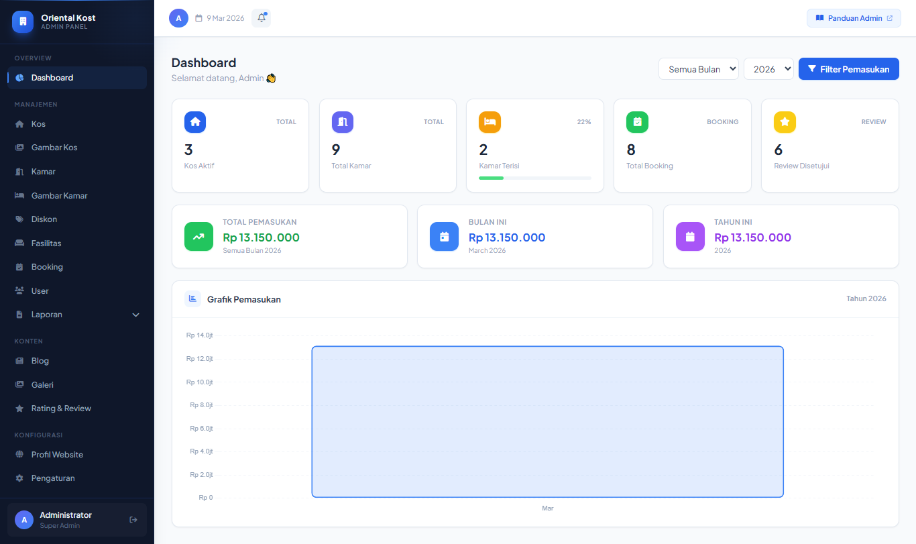Open the Panduan Admin link

tap(854, 18)
